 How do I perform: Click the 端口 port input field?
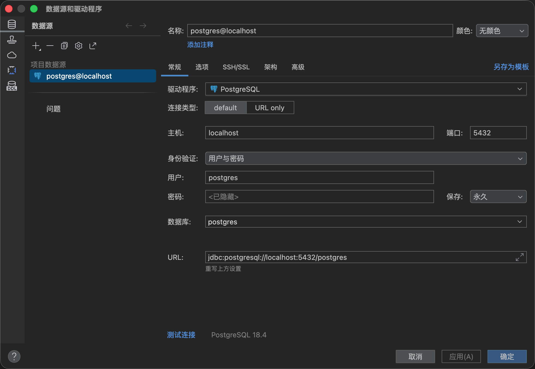(498, 133)
